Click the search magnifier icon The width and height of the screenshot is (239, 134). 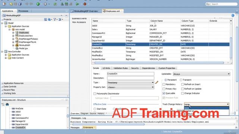point(208,4)
